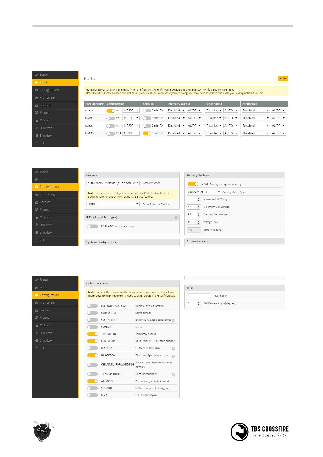
Task: Open the UART1 MSP baud rate dropdown
Action: pyautogui.click(x=131, y=118)
